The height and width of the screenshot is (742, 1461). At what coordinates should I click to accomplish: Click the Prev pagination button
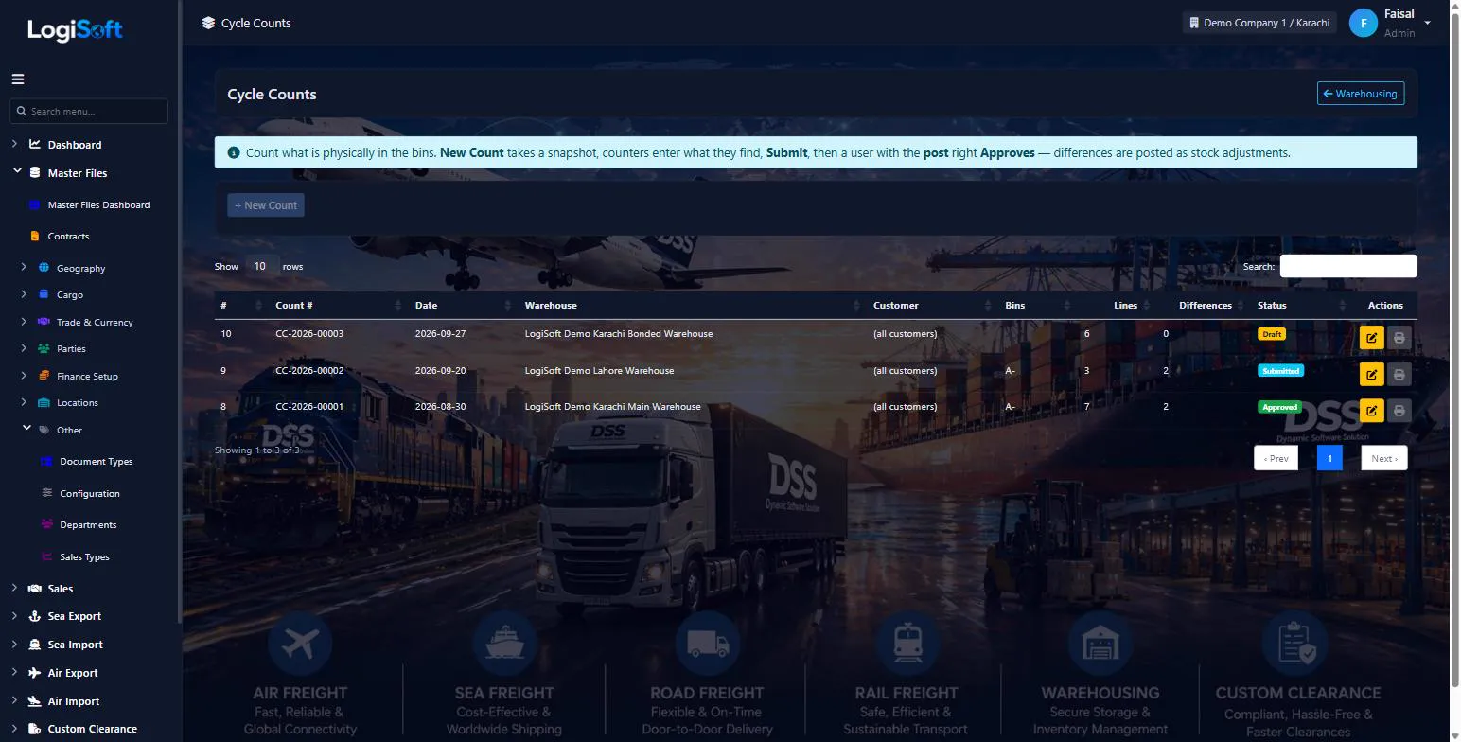point(1276,458)
